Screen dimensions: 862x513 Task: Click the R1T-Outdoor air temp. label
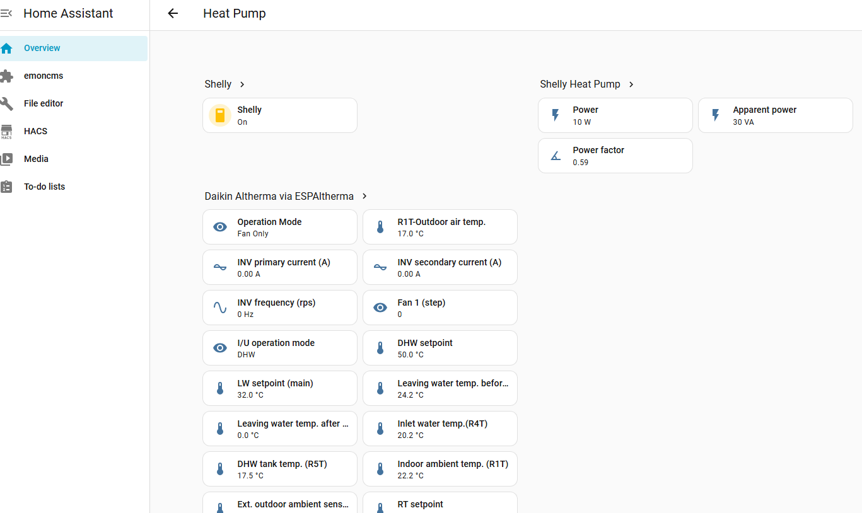(441, 222)
